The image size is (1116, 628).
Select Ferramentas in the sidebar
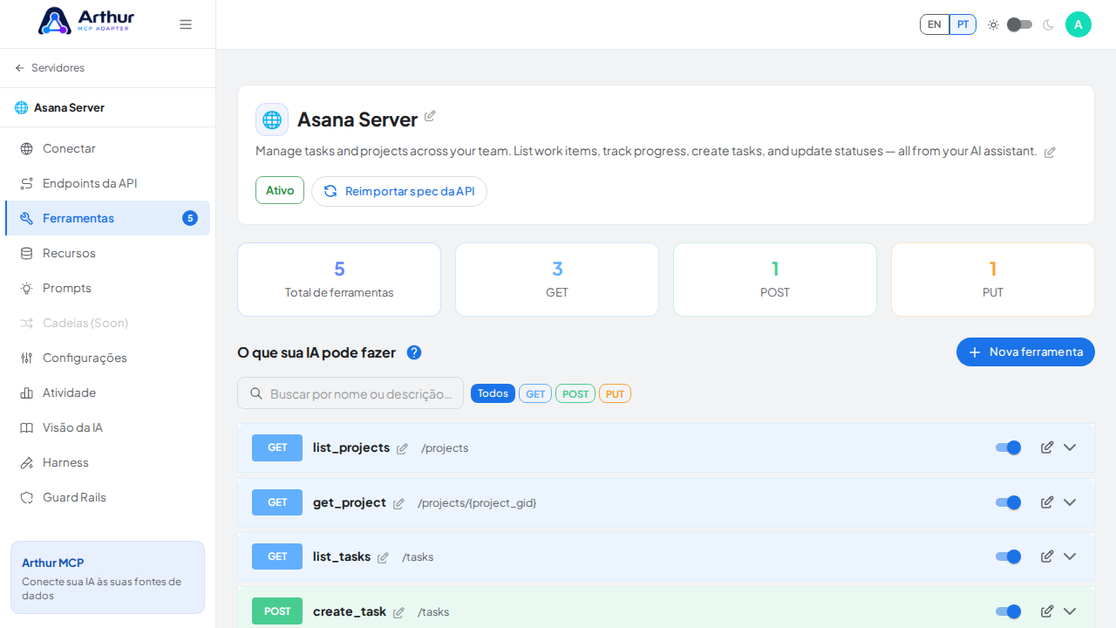(x=107, y=218)
